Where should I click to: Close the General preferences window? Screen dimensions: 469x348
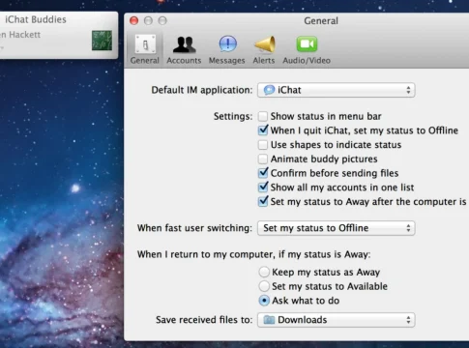pos(133,21)
